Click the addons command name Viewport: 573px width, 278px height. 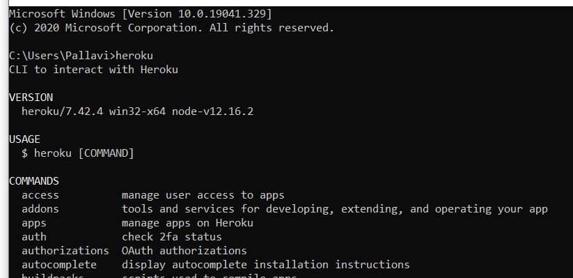pyautogui.click(x=40, y=209)
